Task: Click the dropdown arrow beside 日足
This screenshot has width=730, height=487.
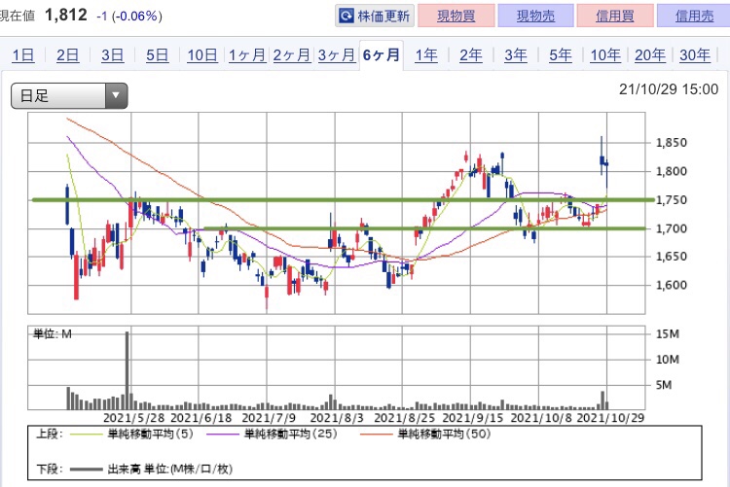Action: [x=116, y=96]
